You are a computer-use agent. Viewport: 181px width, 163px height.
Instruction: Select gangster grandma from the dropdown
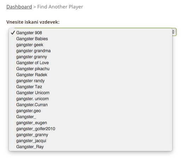90,51
